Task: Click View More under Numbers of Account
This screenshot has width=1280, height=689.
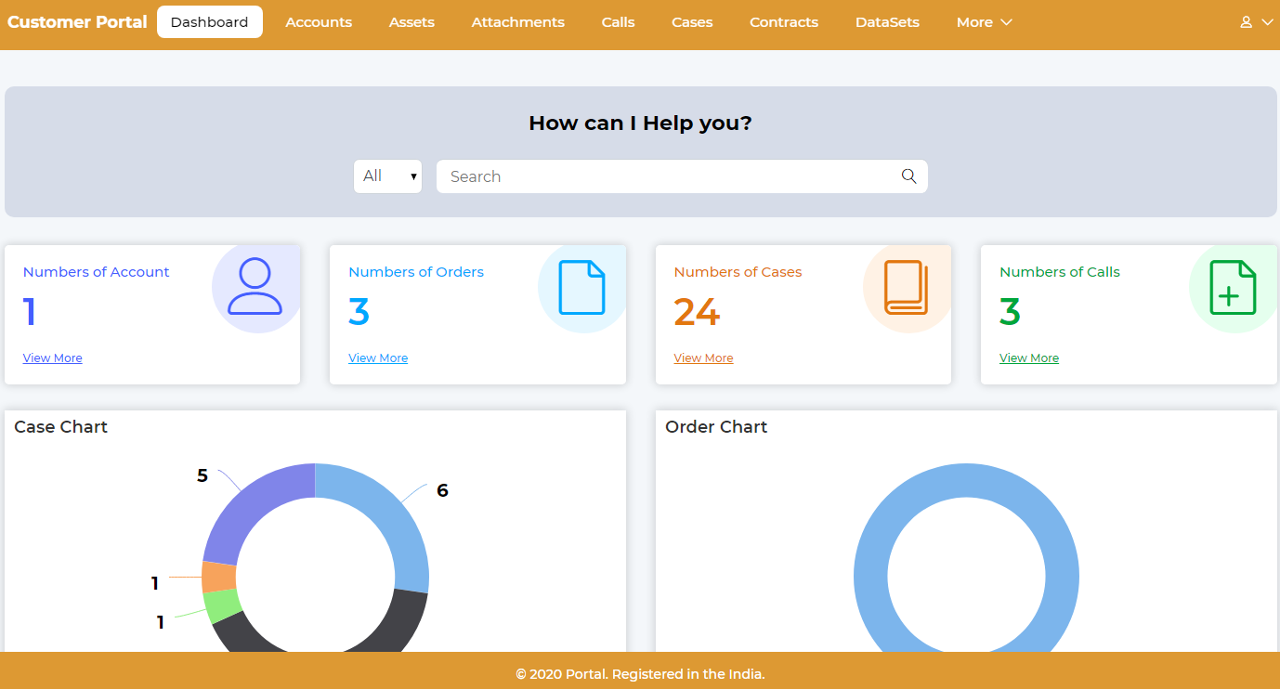Action: pos(52,358)
